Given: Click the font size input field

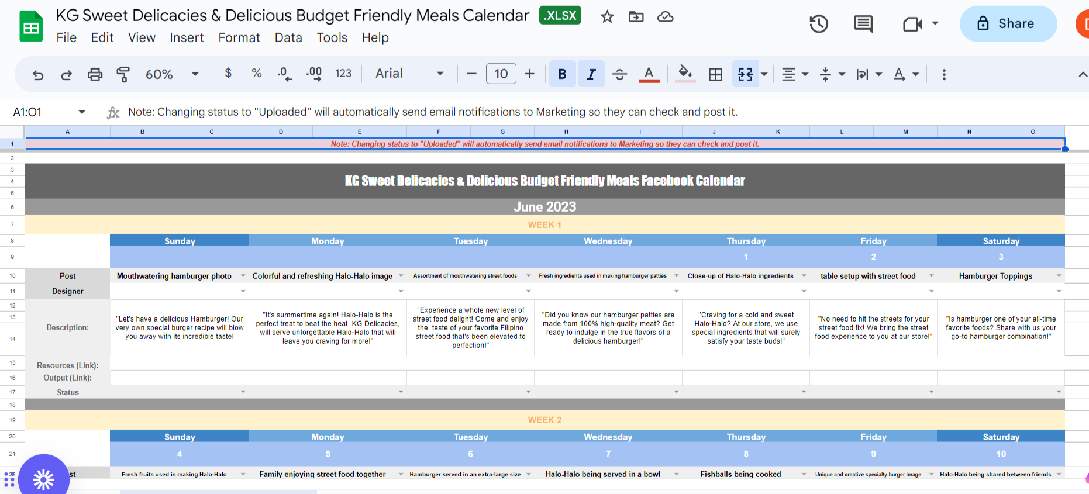Looking at the screenshot, I should (x=501, y=74).
